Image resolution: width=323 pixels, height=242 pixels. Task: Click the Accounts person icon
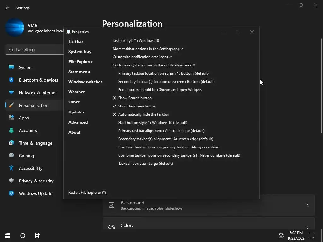11,130
